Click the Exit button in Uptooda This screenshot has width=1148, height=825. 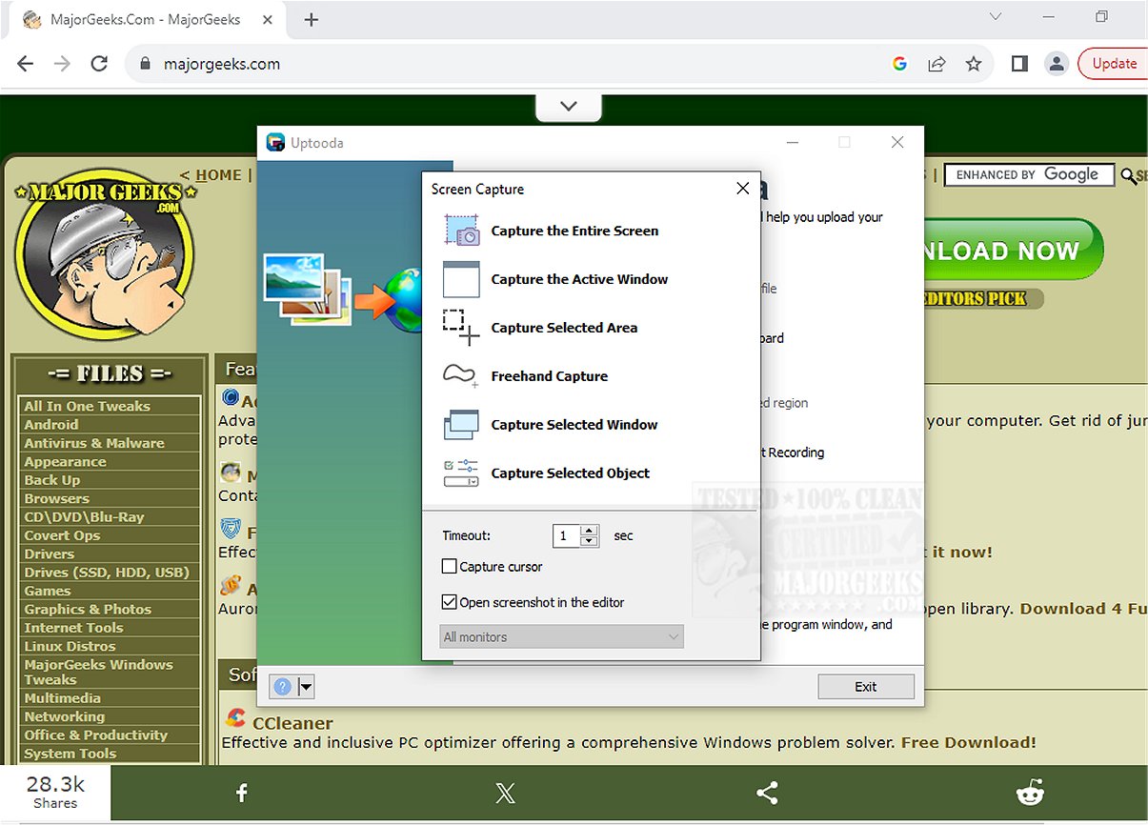(866, 687)
